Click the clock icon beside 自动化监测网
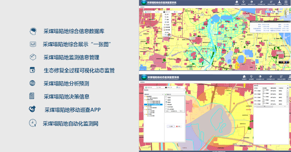 (x=33, y=123)
